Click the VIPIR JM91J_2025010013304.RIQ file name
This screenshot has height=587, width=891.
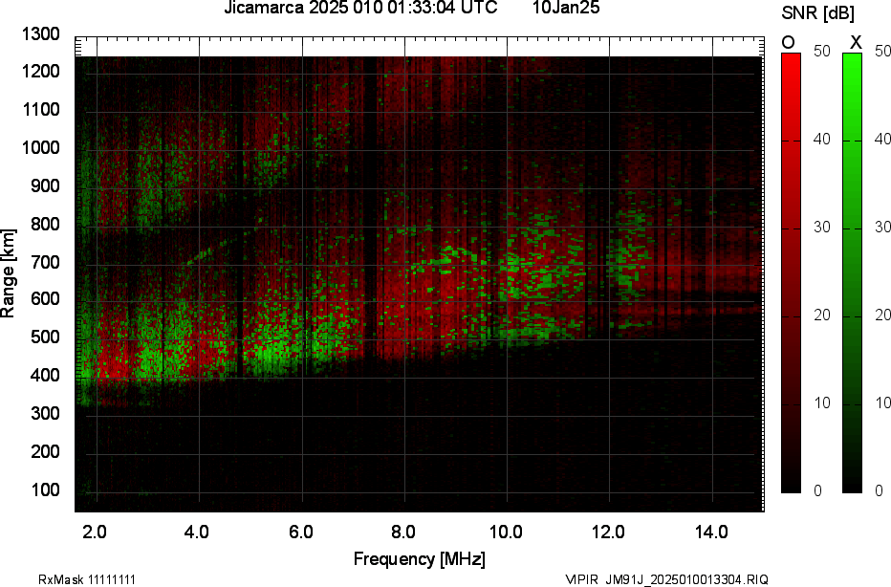667,579
